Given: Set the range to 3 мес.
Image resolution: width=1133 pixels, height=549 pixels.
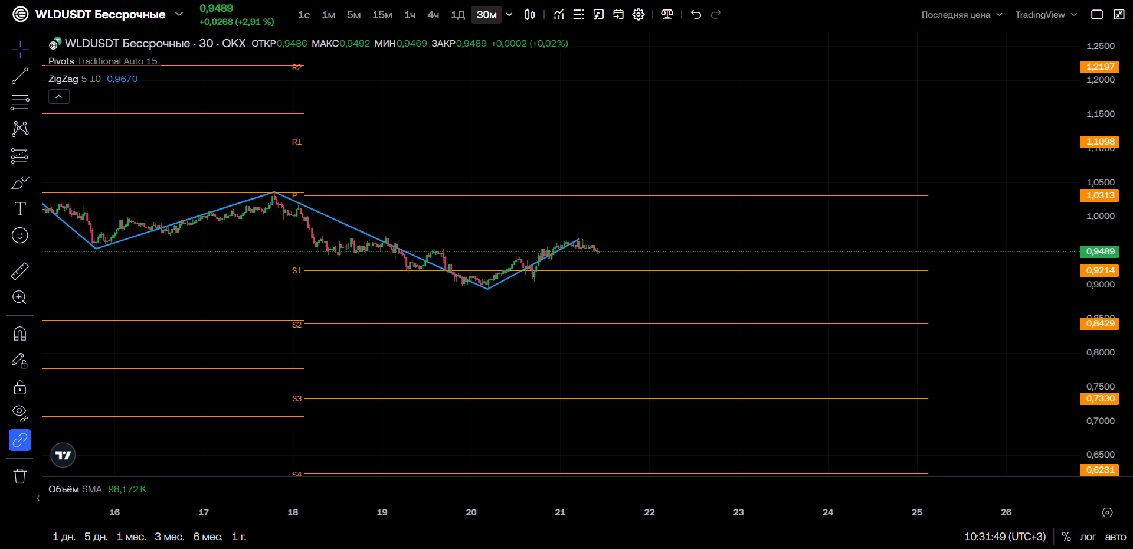Looking at the screenshot, I should (x=169, y=537).
